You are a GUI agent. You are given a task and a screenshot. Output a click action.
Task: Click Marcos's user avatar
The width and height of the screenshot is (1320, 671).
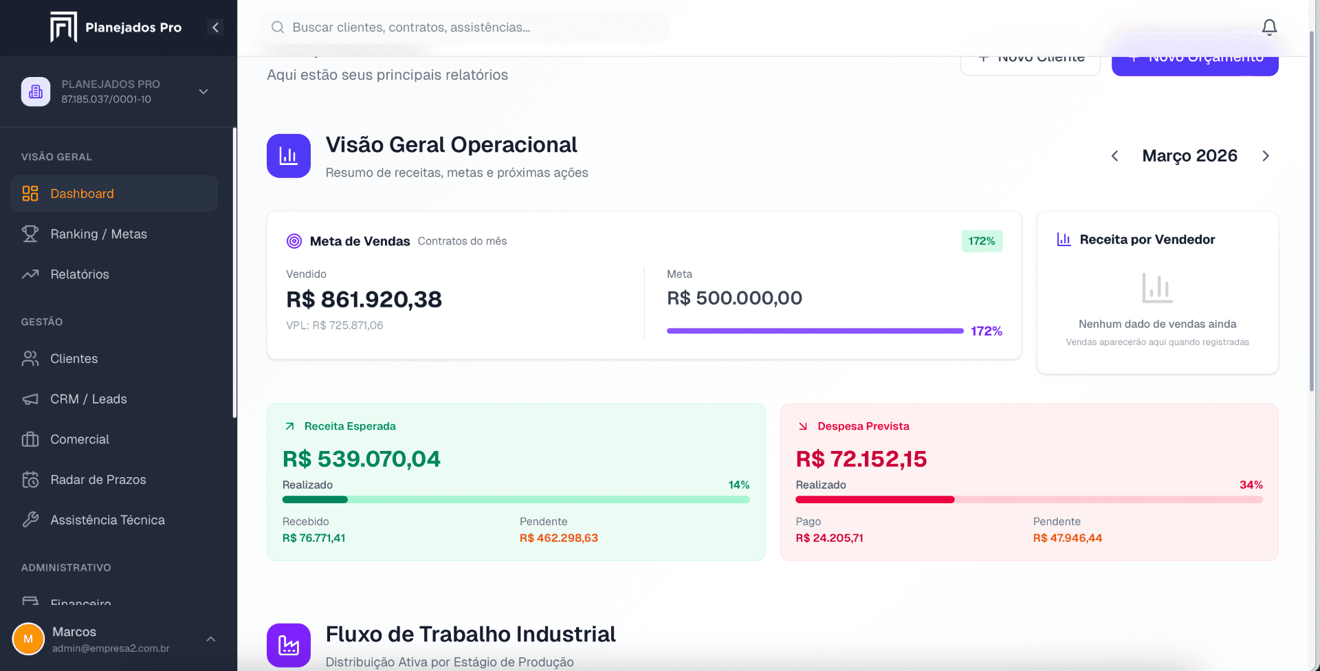[x=28, y=639]
